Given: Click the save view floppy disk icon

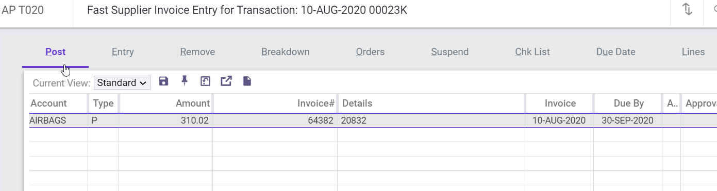Looking at the screenshot, I should click(x=164, y=81).
